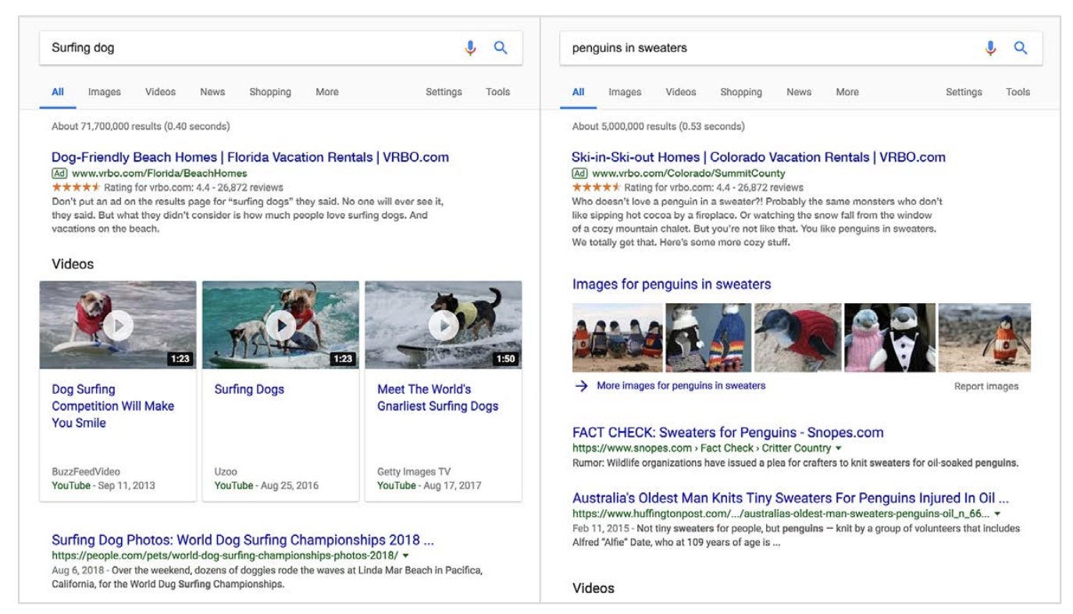
Task: Switch to News tab in Surfing dog results
Action: coord(212,92)
